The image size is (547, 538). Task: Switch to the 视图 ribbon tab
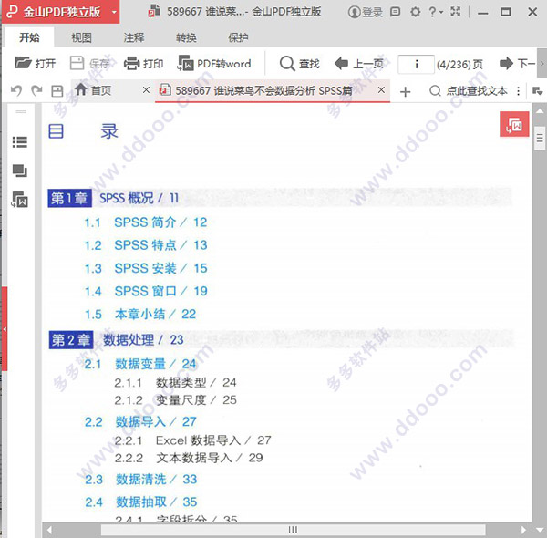(81, 37)
